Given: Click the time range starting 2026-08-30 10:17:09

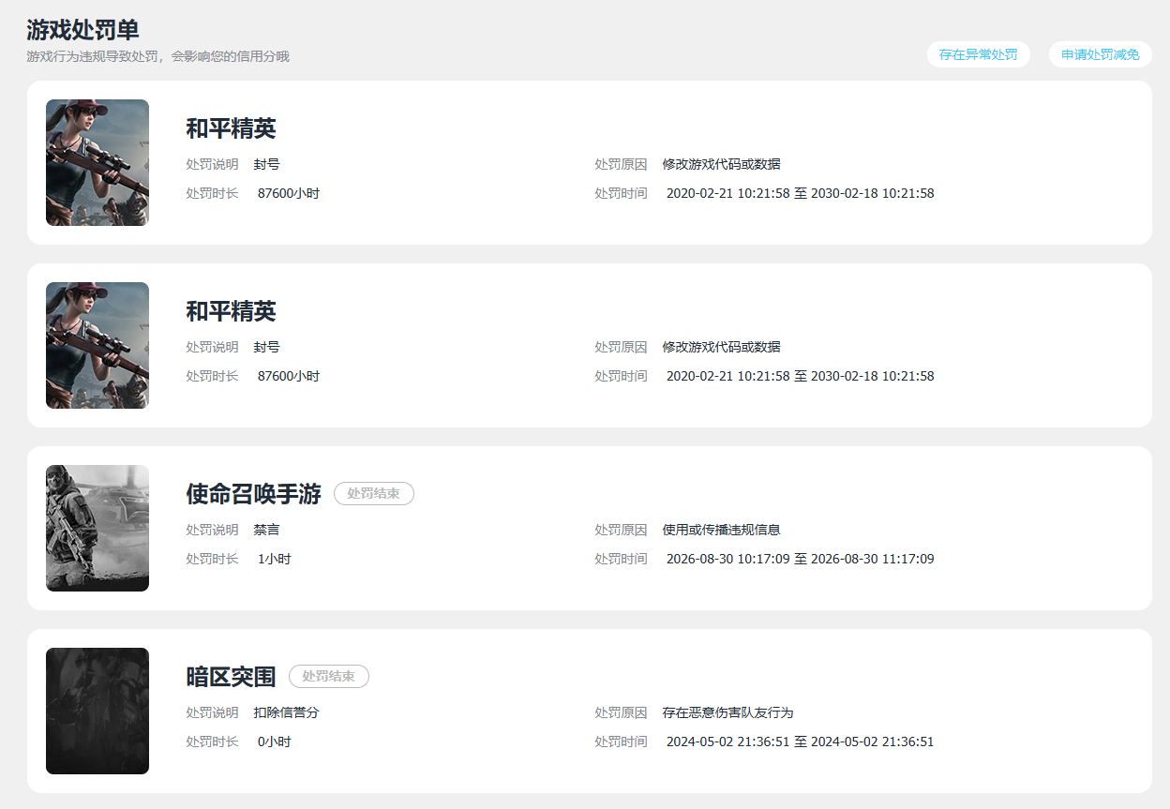Looking at the screenshot, I should (800, 559).
